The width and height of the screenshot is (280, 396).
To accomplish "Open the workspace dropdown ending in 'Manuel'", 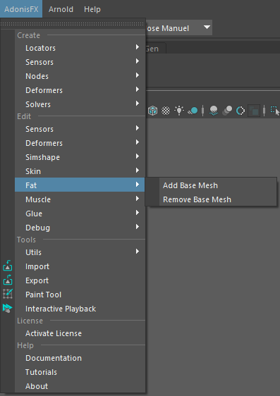I will click(179, 27).
